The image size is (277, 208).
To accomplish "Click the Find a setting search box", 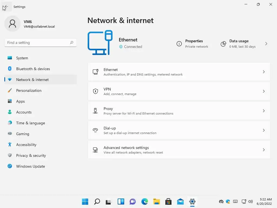I will click(x=41, y=43).
